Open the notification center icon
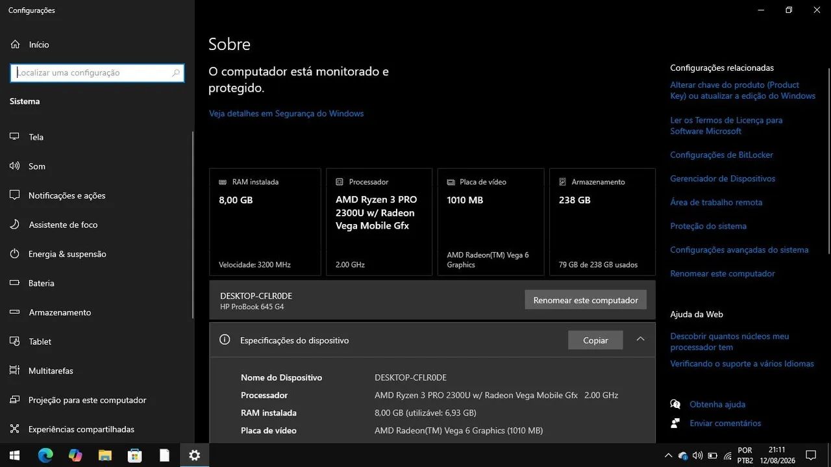The height and width of the screenshot is (467, 831). (x=810, y=455)
